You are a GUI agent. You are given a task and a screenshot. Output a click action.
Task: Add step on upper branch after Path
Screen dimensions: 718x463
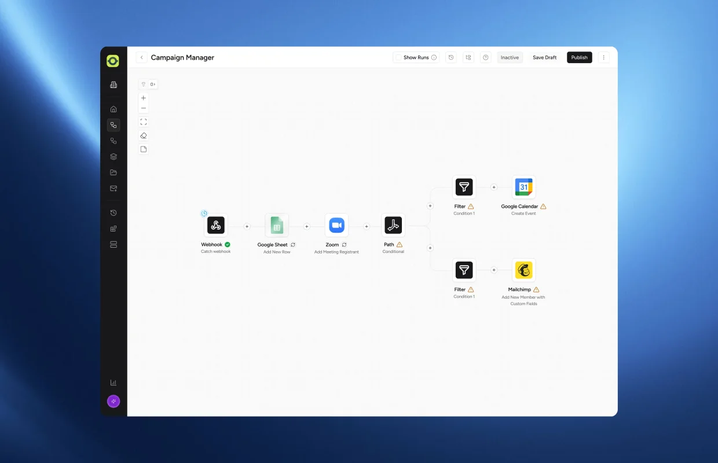430,205
